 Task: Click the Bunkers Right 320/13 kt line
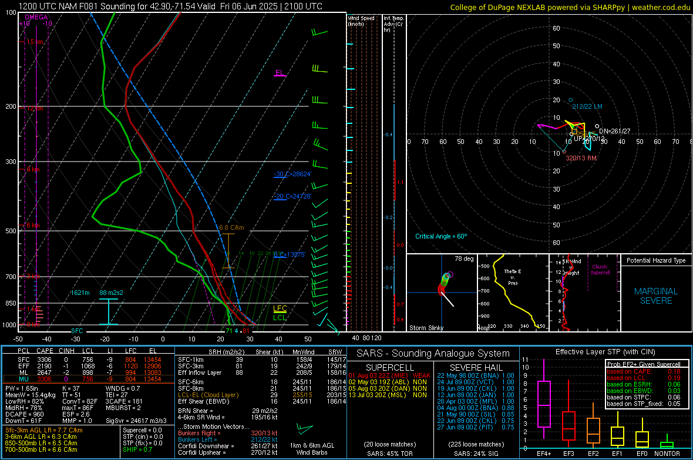tap(228, 434)
